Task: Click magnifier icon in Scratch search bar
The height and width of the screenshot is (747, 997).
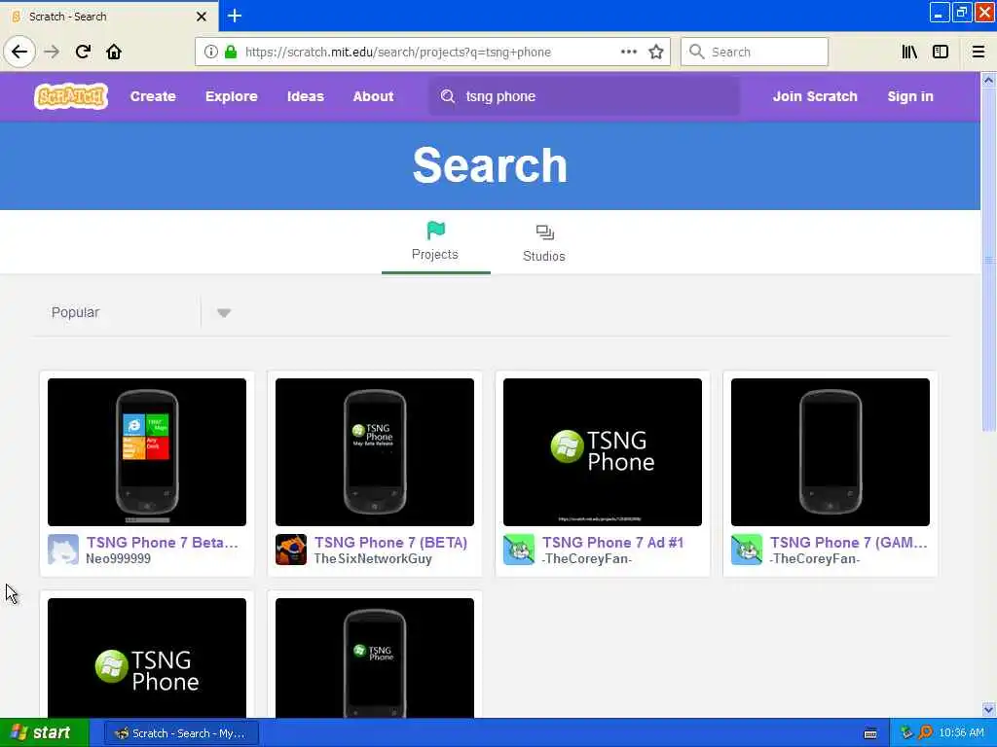Action: pos(448,96)
